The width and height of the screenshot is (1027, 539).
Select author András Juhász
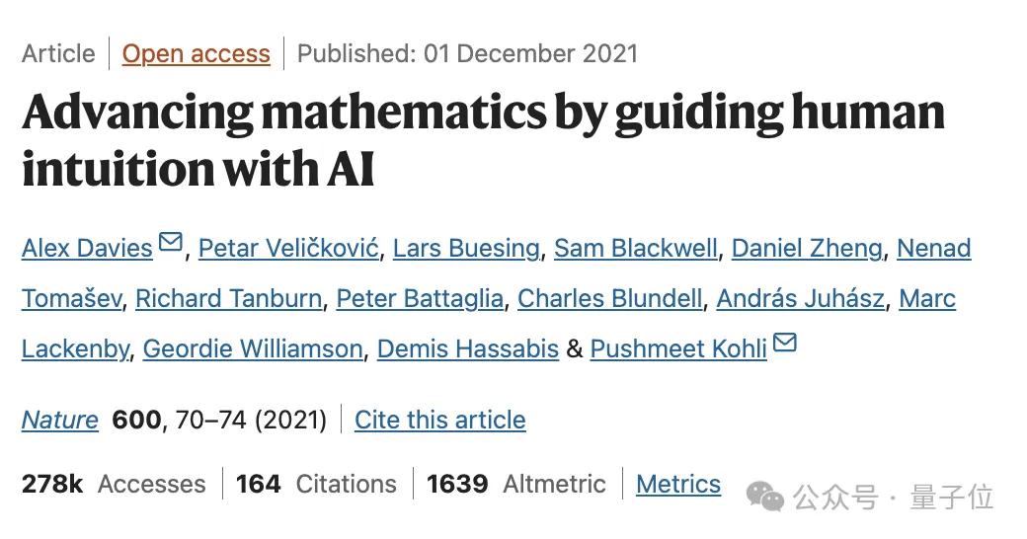[x=801, y=299]
